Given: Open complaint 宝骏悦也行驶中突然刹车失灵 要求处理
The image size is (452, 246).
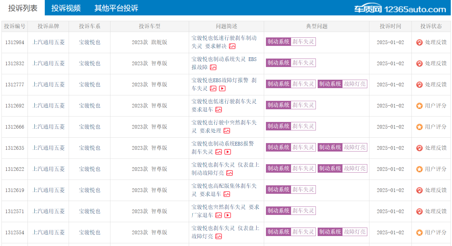Looking at the screenshot, I should click(x=224, y=126).
